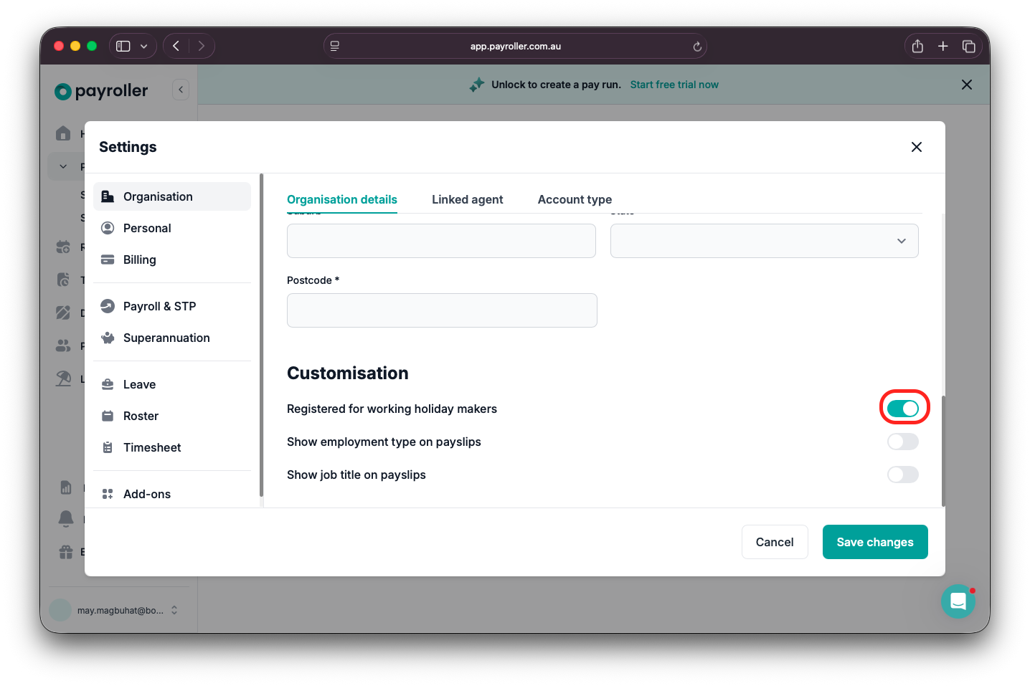Open the Organisation settings section
This screenshot has height=686, width=1030.
172,196
